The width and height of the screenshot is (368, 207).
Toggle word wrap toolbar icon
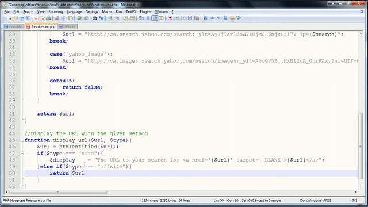tap(141, 18)
